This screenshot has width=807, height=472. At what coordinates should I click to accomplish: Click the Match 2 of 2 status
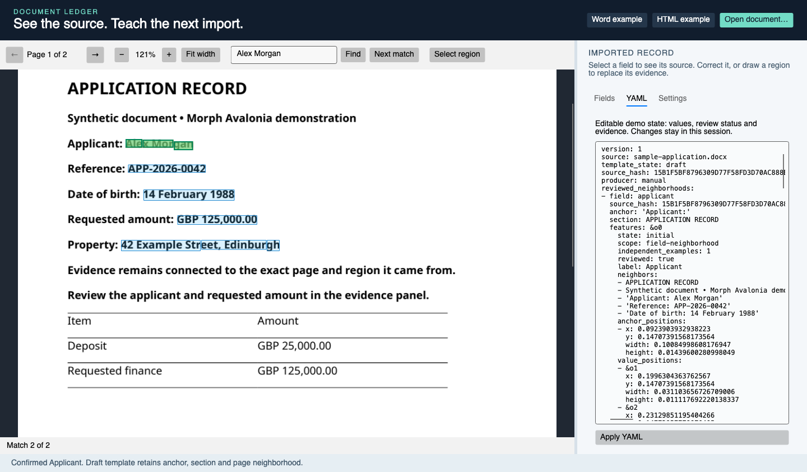[x=29, y=446]
